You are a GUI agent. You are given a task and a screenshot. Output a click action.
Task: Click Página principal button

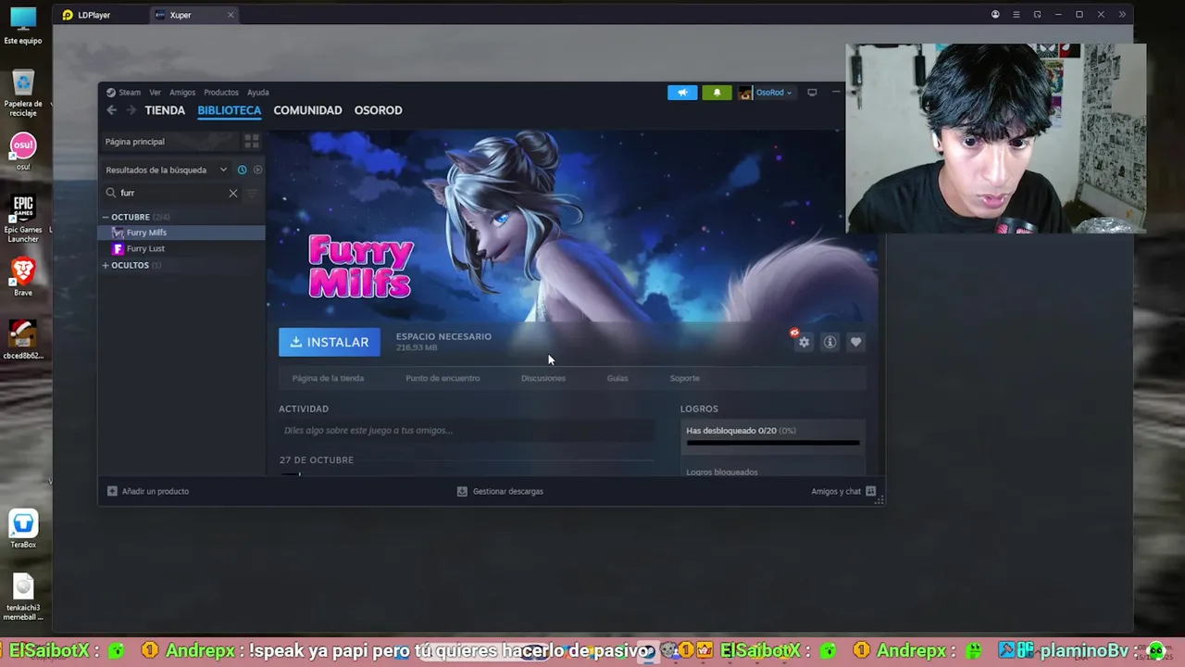point(169,142)
